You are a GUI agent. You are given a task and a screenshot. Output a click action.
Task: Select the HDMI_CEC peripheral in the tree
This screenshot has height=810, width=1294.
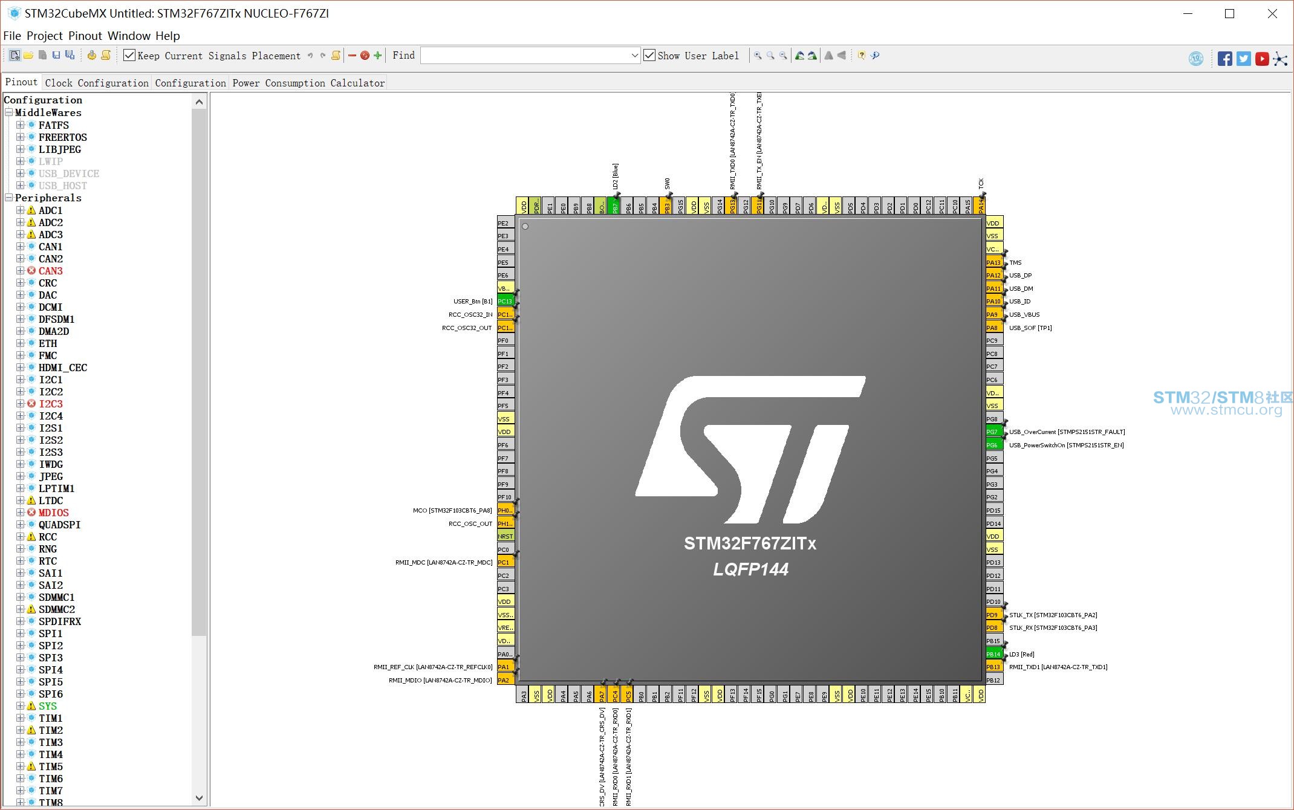(x=63, y=368)
